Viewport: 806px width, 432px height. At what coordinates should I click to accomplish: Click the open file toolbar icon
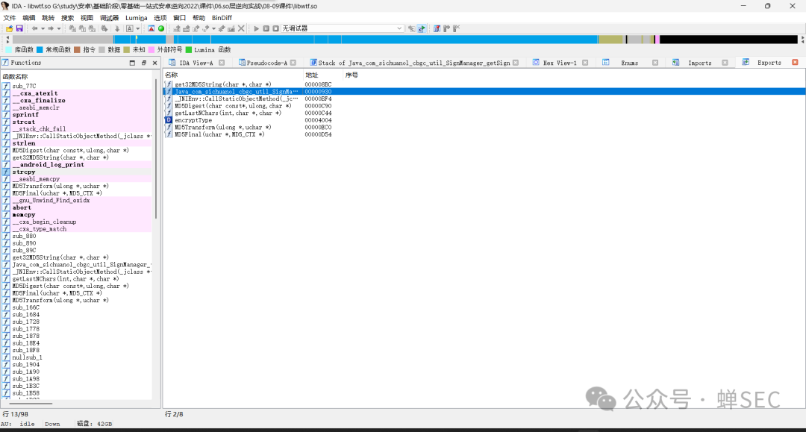(9, 29)
